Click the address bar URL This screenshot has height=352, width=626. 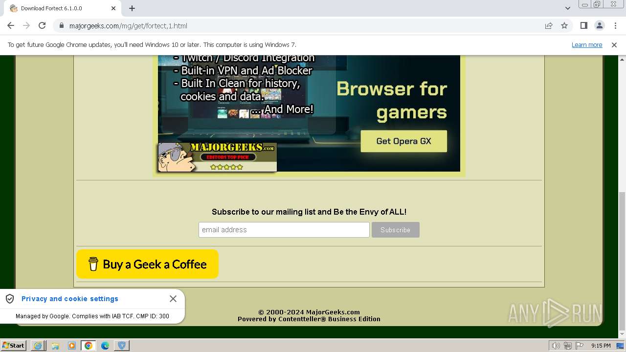click(x=128, y=26)
